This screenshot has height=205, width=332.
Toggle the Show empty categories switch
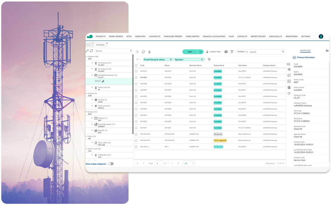(111, 164)
